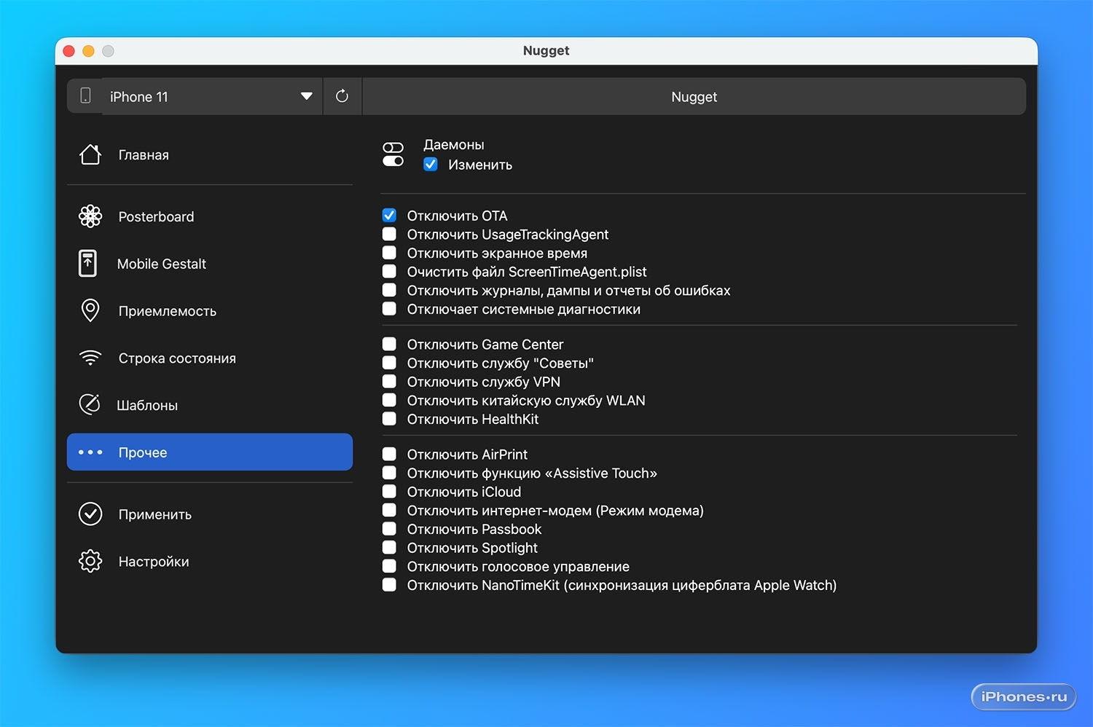The image size is (1093, 727).
Task: Click the Применить label to apply changes
Action: (x=155, y=514)
